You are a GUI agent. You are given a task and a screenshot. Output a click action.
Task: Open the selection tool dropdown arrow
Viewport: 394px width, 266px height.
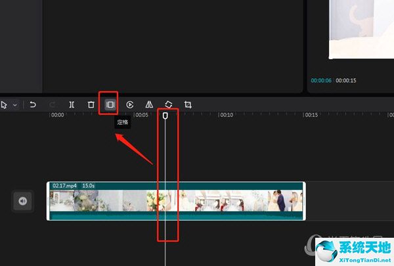[x=15, y=105]
